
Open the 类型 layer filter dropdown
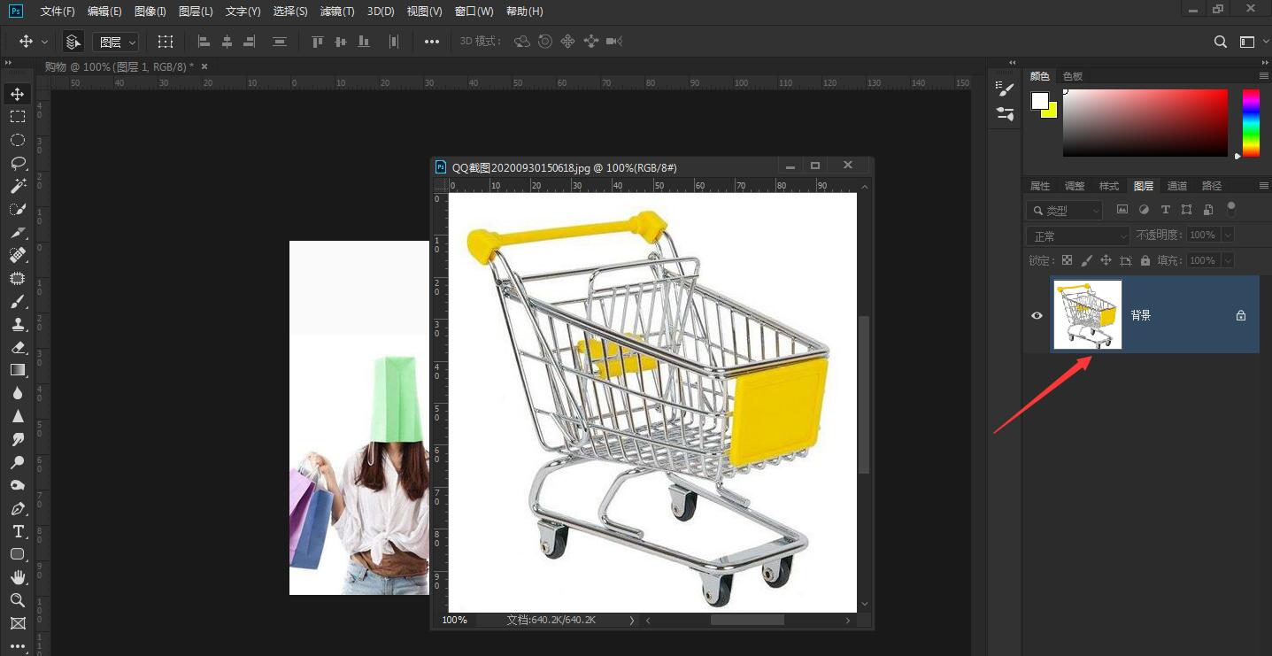coord(1065,210)
